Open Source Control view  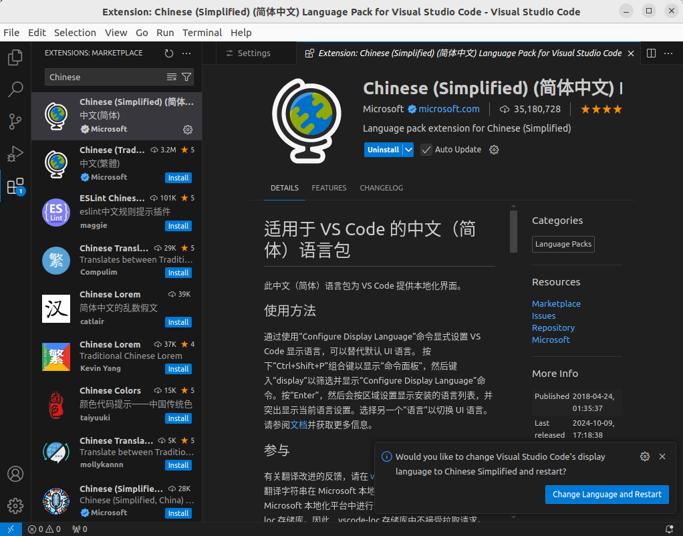click(15, 121)
